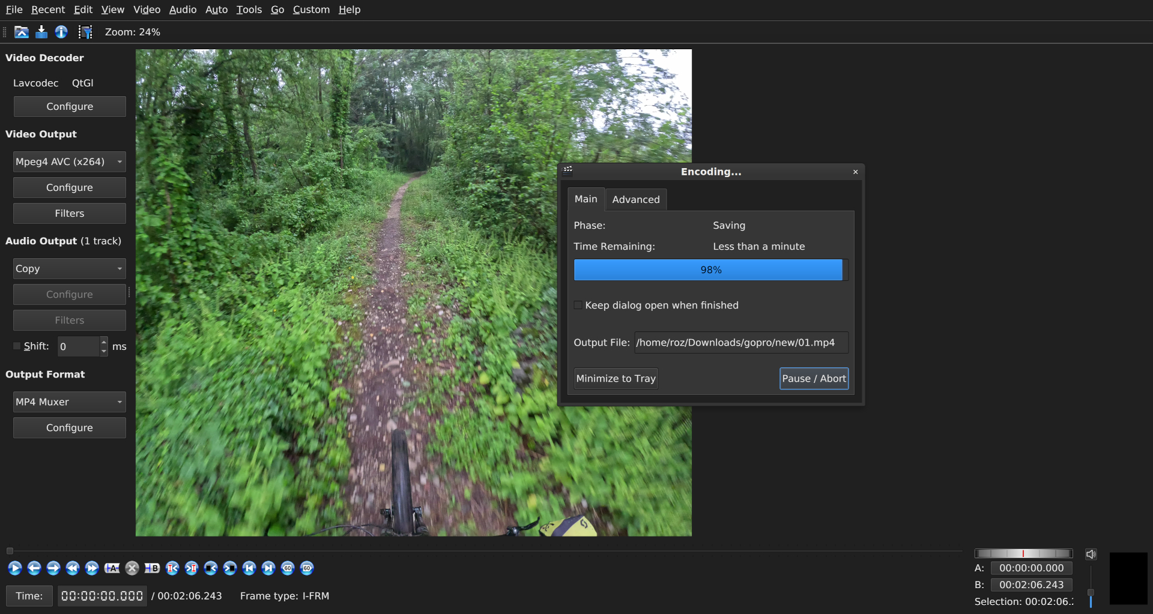Go to first frame icon
1153x614 pixels.
point(249,568)
